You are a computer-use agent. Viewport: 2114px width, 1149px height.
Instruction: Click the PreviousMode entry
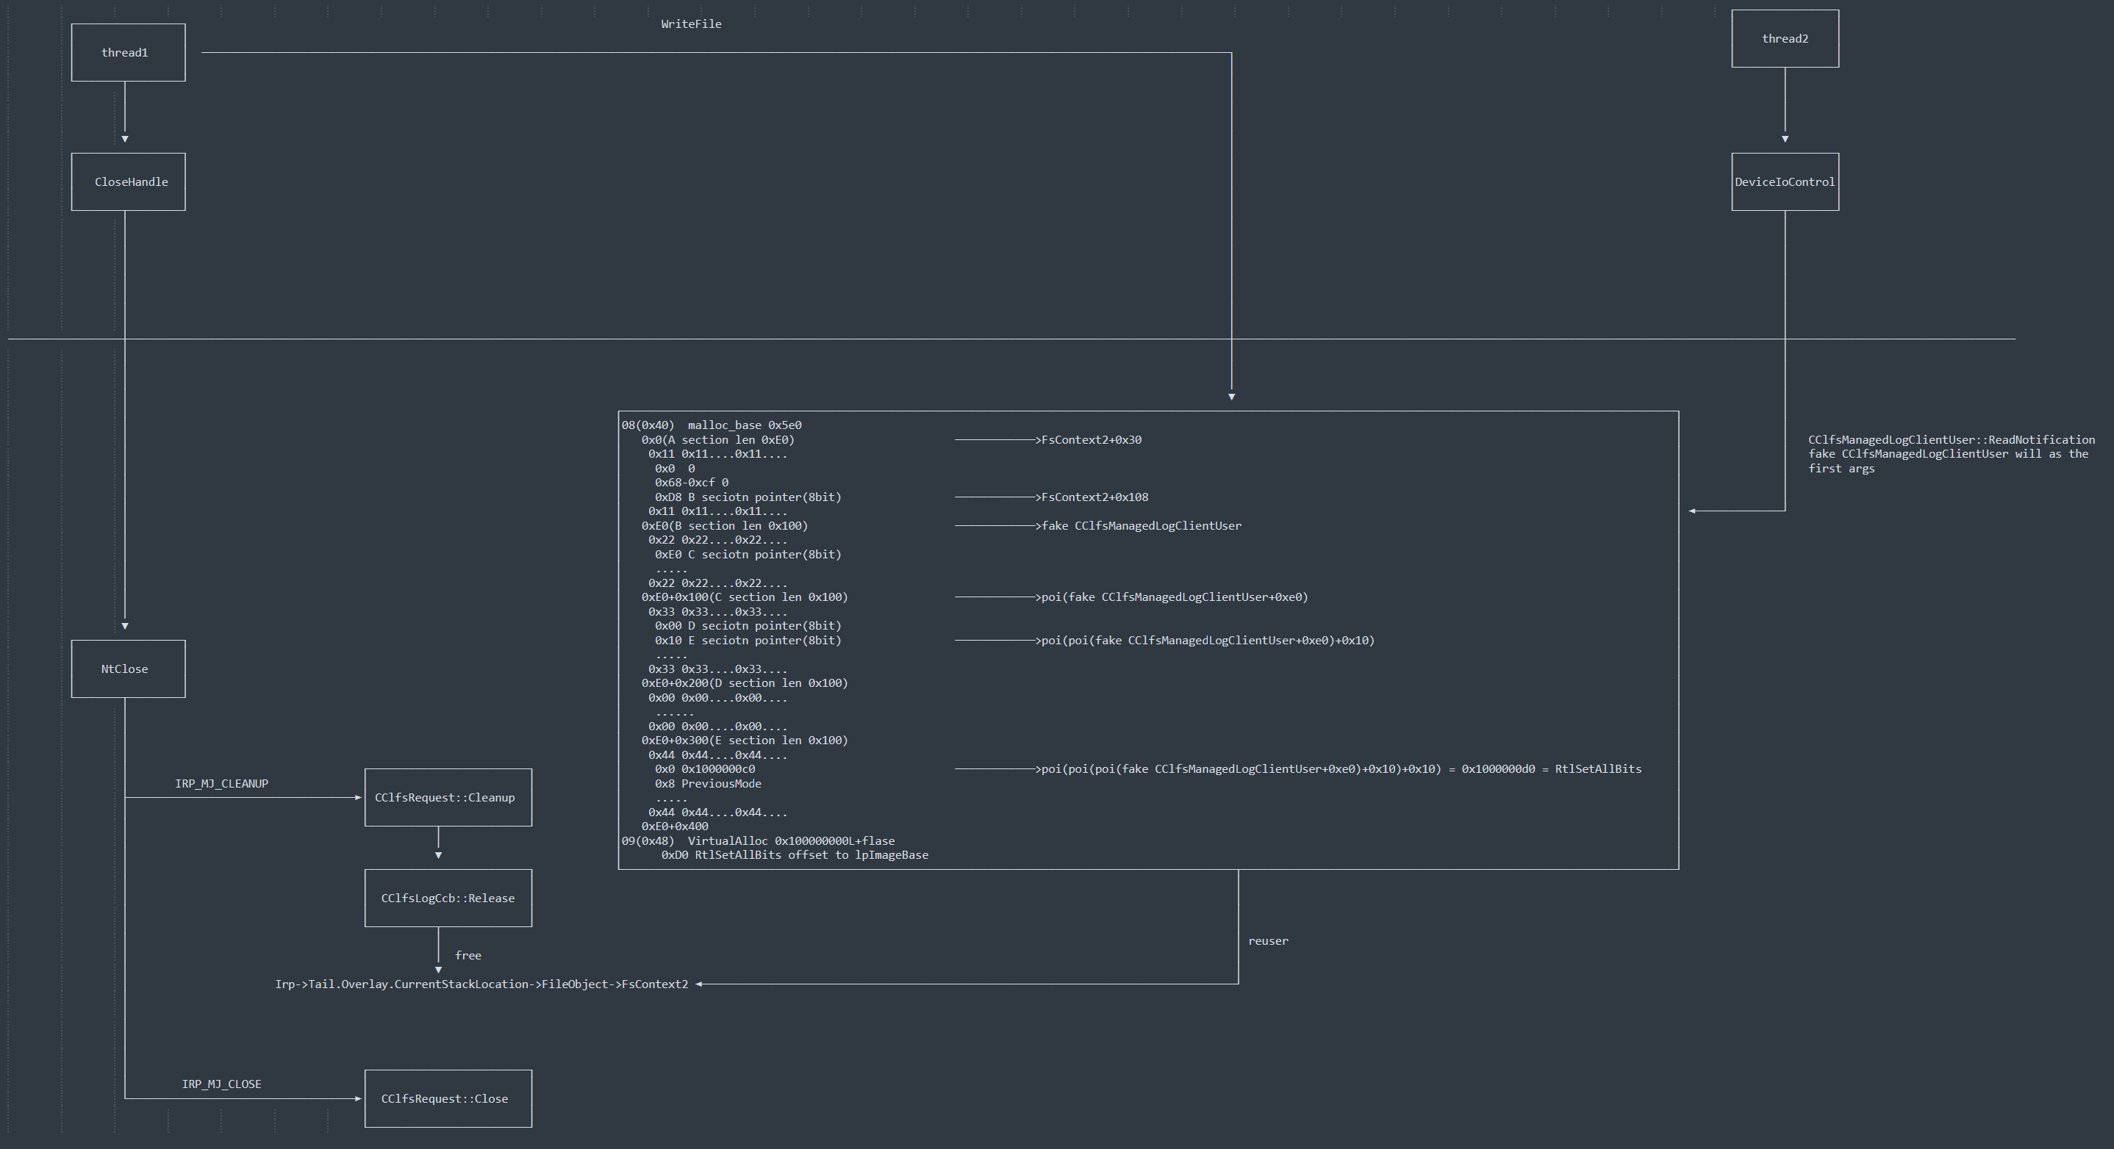pos(707,783)
